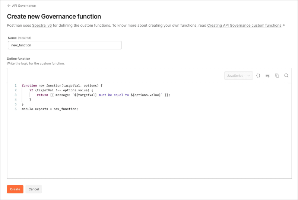Screen dimensions: 298x200
Task: Click line number 4 in editor gutter
Action: tap(16, 99)
